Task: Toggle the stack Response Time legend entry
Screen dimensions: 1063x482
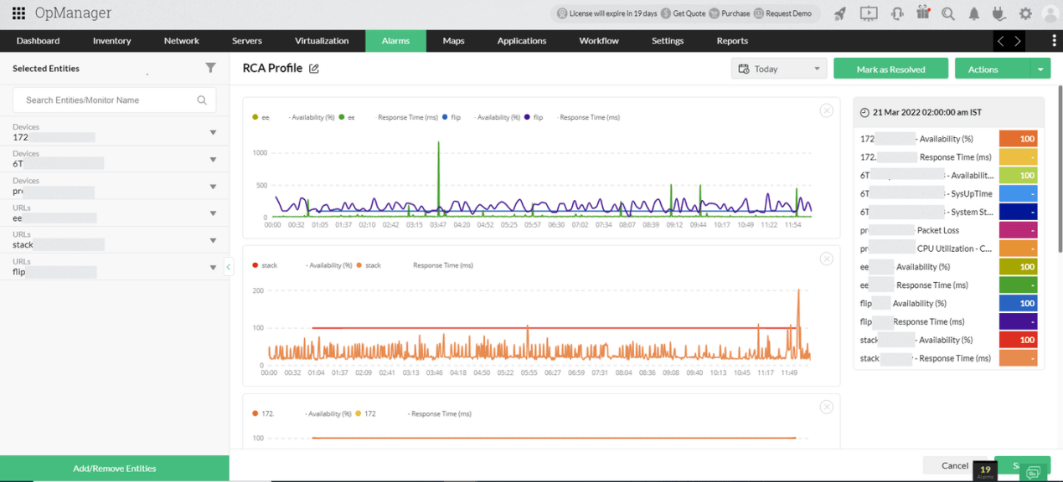Action: [x=415, y=265]
